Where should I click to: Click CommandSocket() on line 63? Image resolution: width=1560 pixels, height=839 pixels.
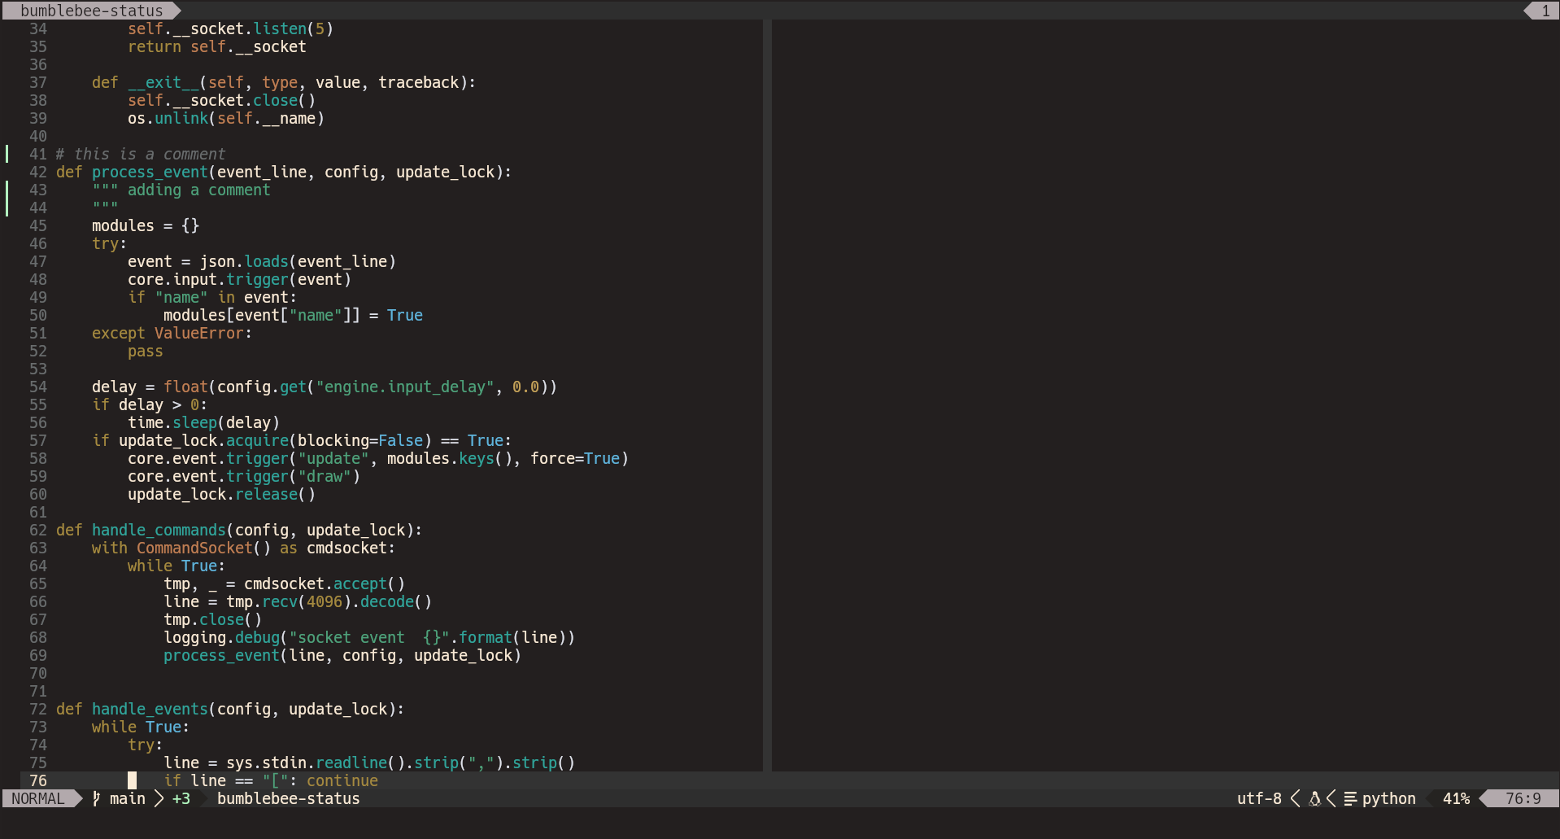pyautogui.click(x=203, y=548)
